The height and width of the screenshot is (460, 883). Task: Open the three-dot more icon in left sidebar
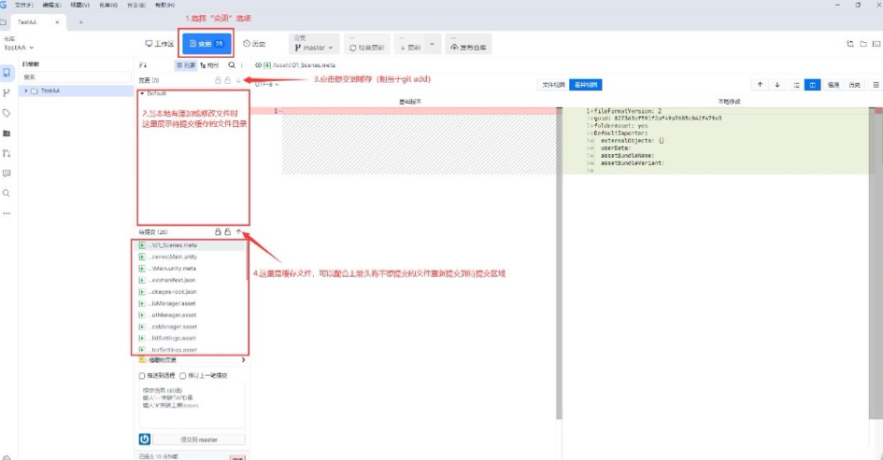click(x=7, y=214)
